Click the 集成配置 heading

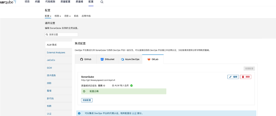point(80,43)
